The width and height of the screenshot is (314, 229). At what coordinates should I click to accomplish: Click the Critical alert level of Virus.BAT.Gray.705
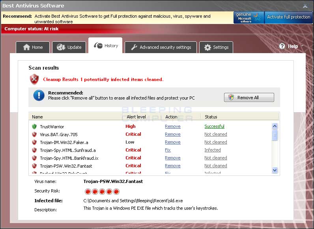[x=133, y=134]
